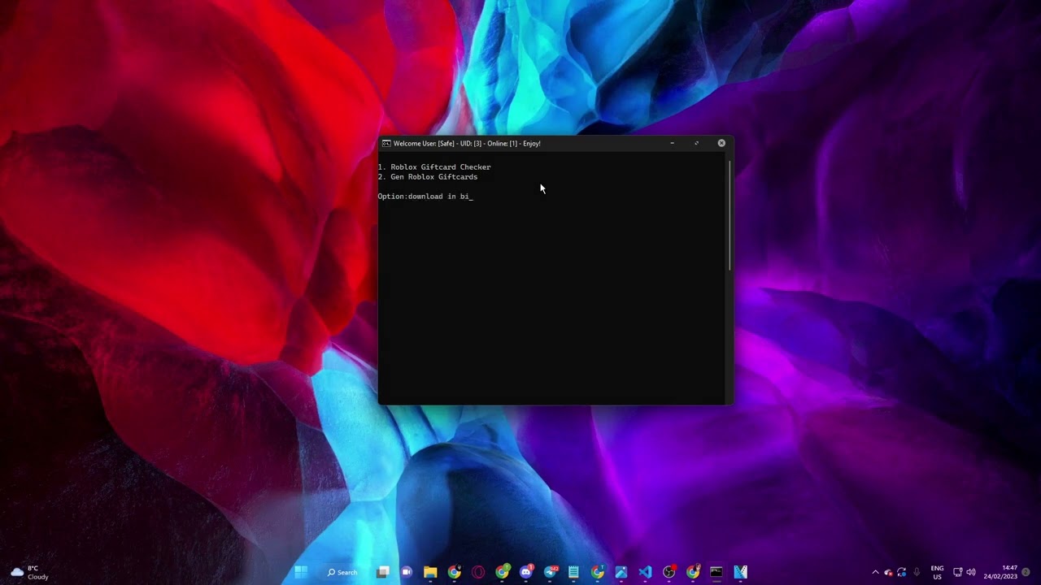Screen dimensions: 1041x585
Task: Change the ENG US input language
Action: pos(937,572)
